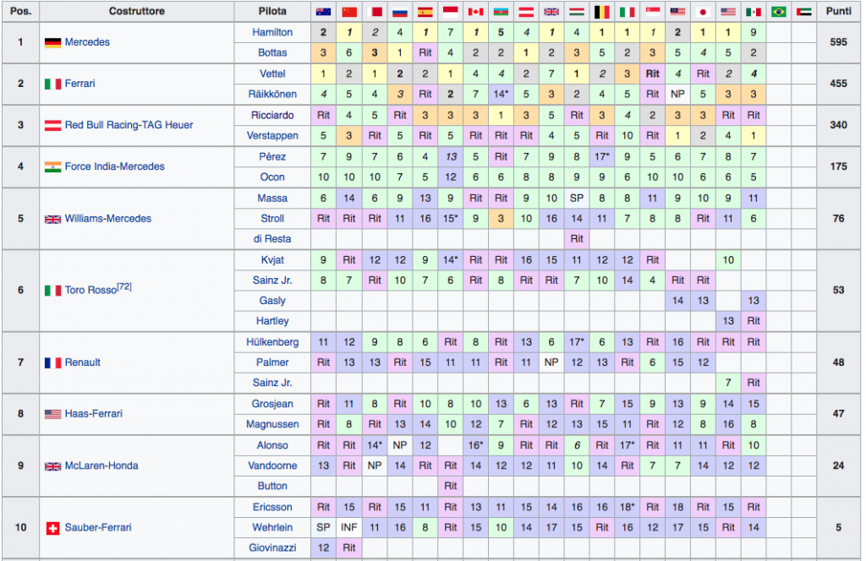Open the Williams-Mercedes link
866x561 pixels.
click(107, 219)
